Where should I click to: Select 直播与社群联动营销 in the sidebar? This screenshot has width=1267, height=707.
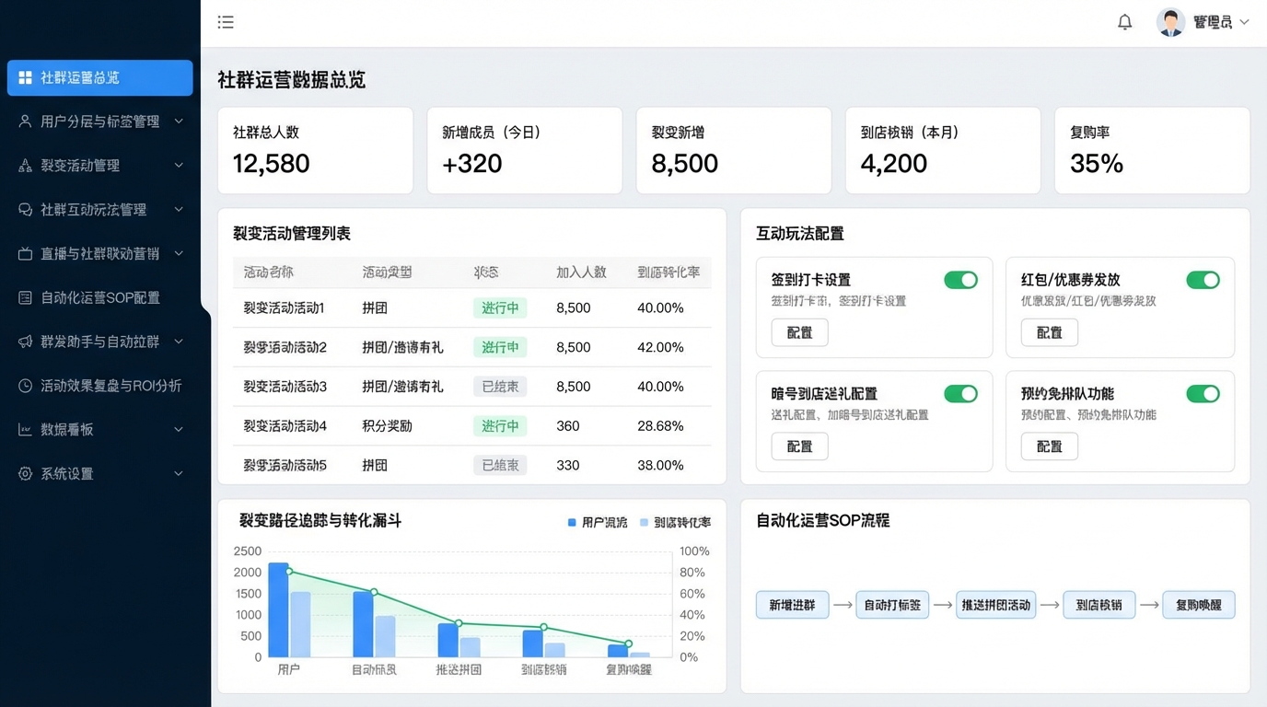point(99,254)
